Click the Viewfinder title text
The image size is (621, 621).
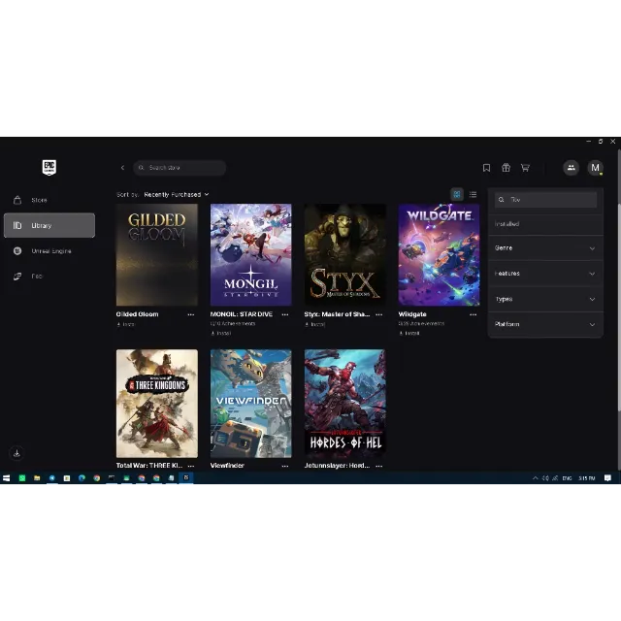(x=227, y=466)
